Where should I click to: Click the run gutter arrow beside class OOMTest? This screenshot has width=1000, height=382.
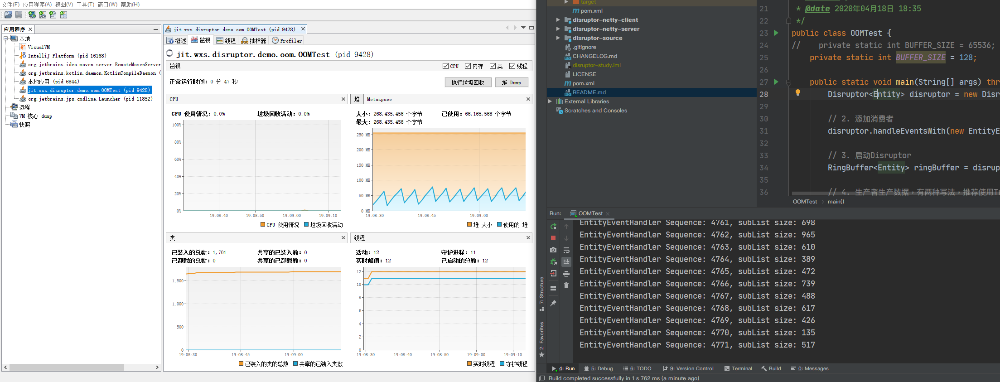click(x=776, y=33)
